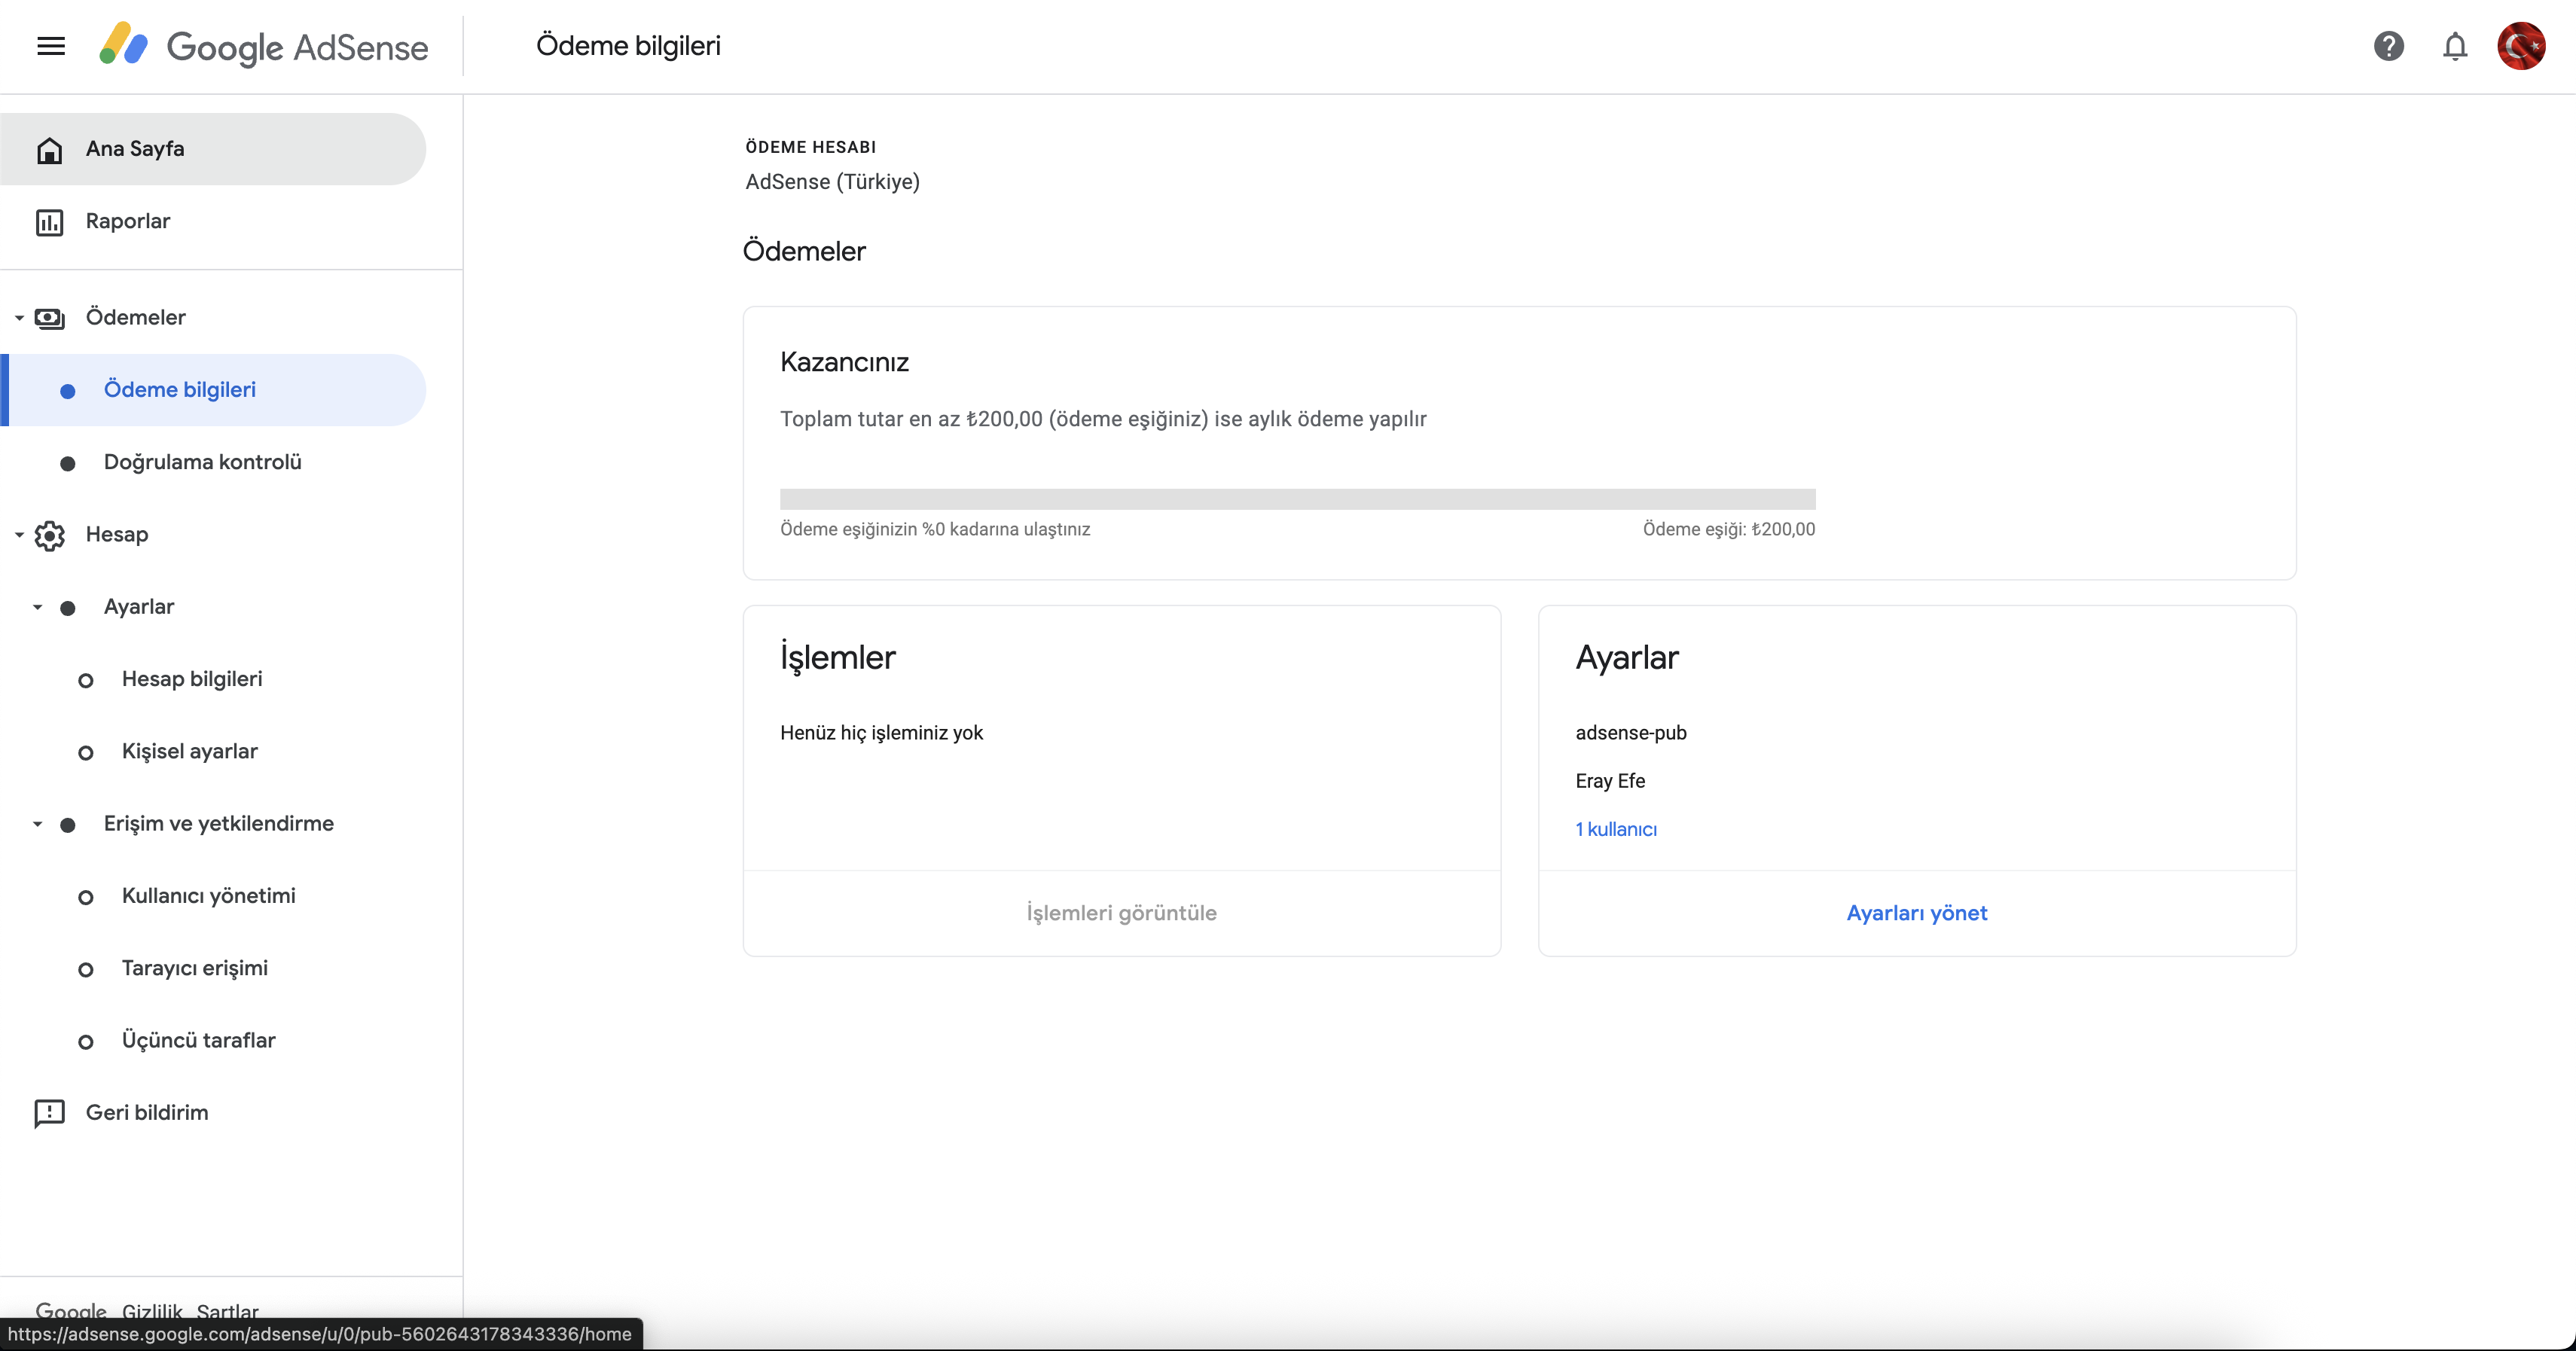Open Tarayıcı erişimi
The image size is (2576, 1351).
(x=213, y=968)
